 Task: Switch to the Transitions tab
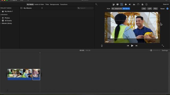point(64,4)
